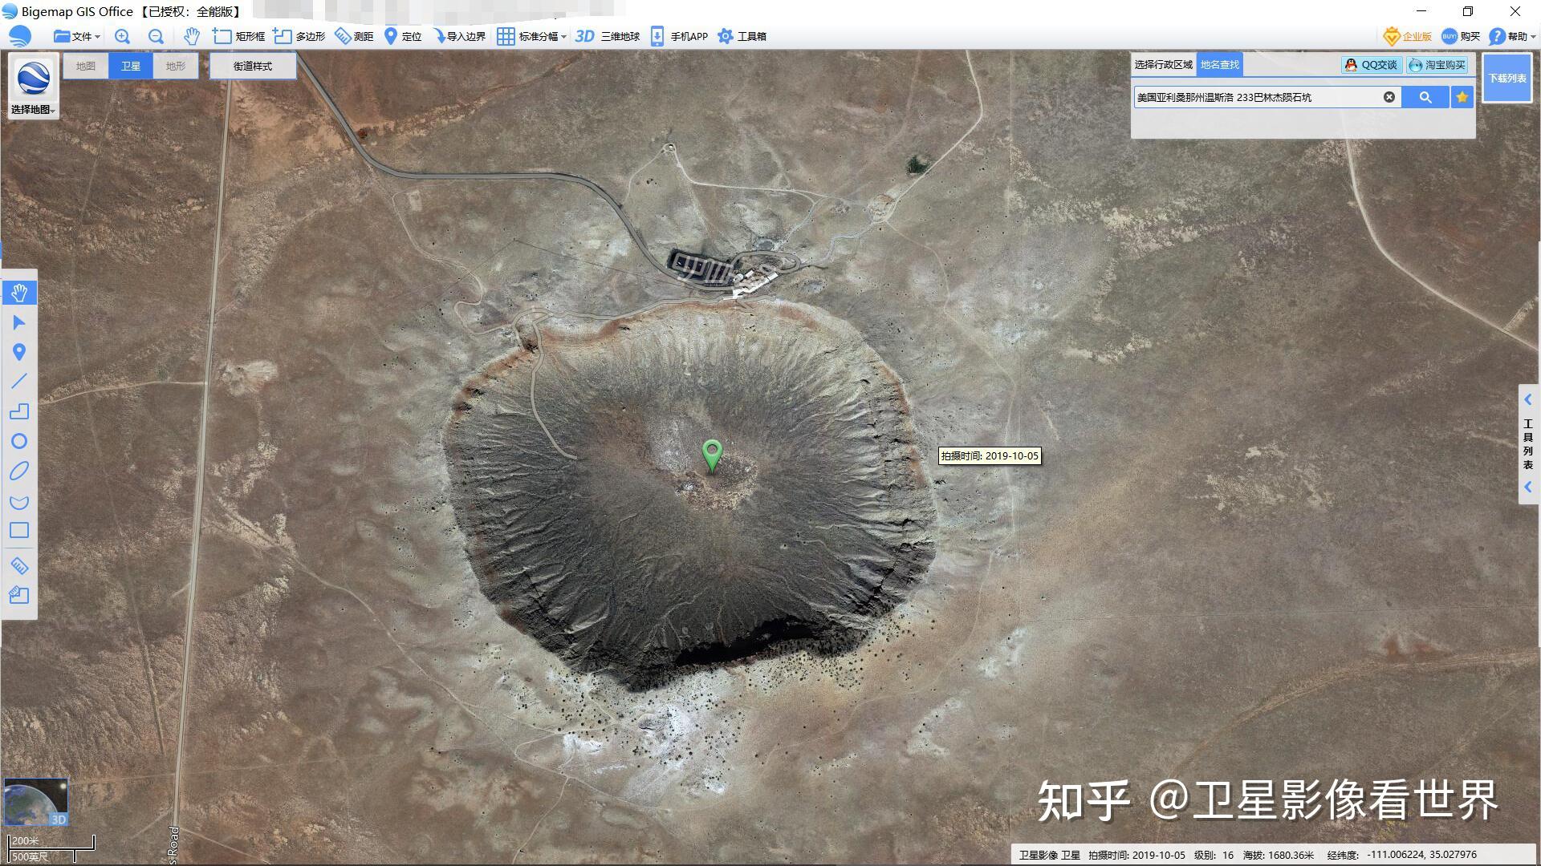Switch to the 地形 terrain layer
The height and width of the screenshot is (866, 1541).
(x=176, y=66)
